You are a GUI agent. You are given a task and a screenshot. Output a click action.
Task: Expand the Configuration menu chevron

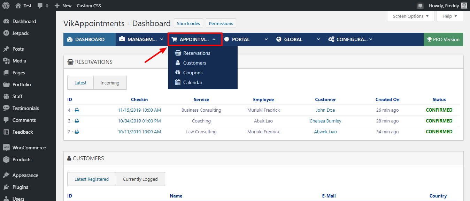(x=371, y=39)
